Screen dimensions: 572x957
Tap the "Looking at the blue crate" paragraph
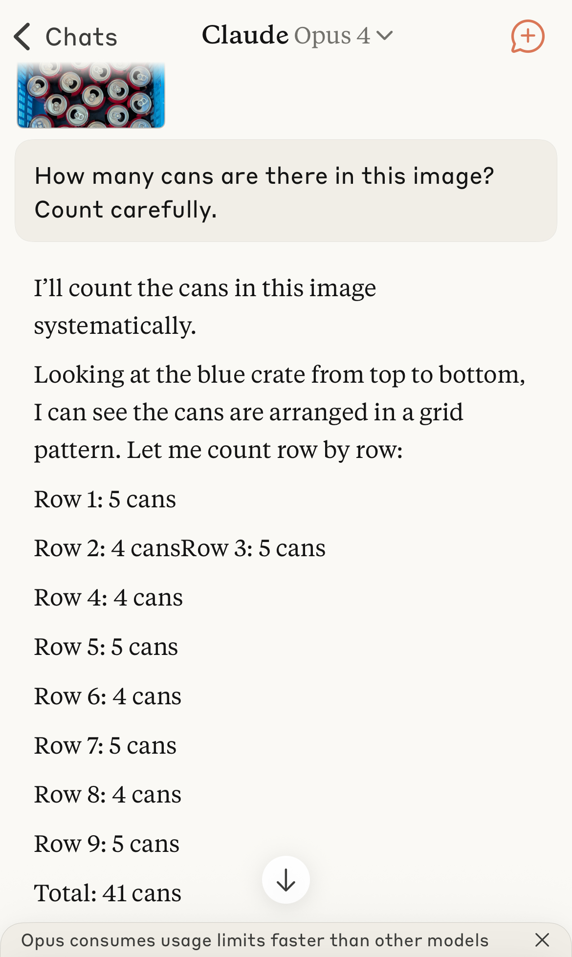click(280, 412)
